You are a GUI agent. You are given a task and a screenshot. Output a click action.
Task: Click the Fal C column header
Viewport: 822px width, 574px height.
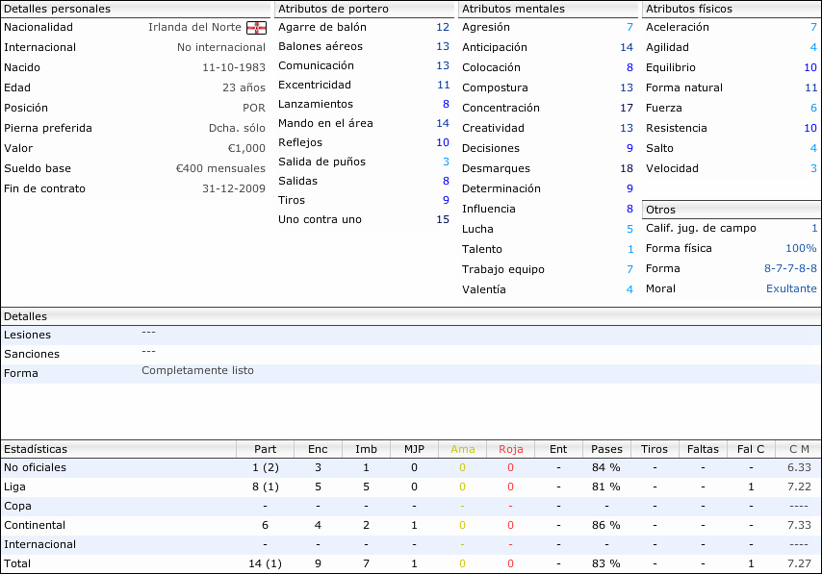click(751, 449)
